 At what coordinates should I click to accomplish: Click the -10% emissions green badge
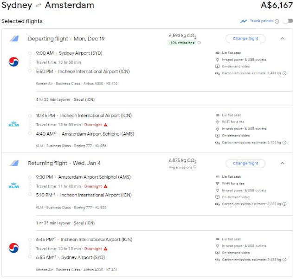(x=182, y=43)
